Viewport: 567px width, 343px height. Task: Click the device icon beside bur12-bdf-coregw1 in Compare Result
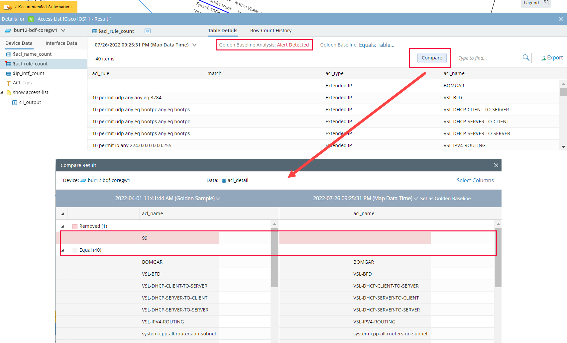(x=83, y=181)
